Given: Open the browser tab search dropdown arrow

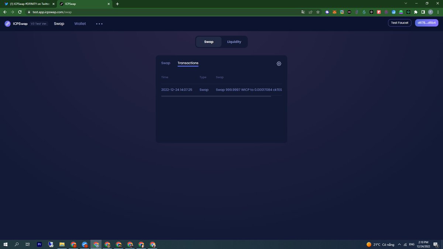Looking at the screenshot, I should click(406, 3).
